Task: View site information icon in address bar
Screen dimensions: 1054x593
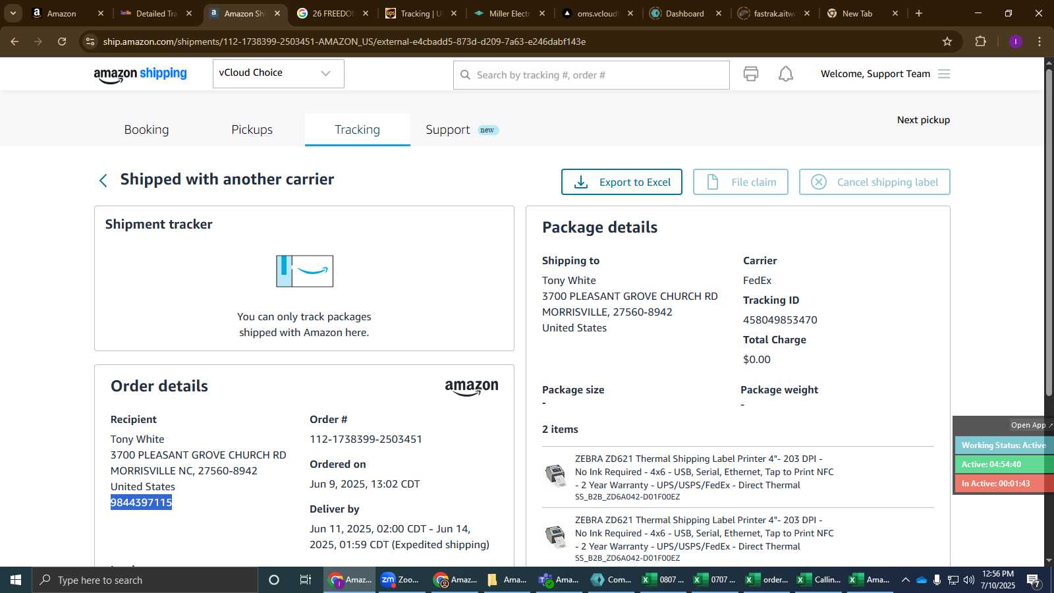Action: click(x=90, y=42)
